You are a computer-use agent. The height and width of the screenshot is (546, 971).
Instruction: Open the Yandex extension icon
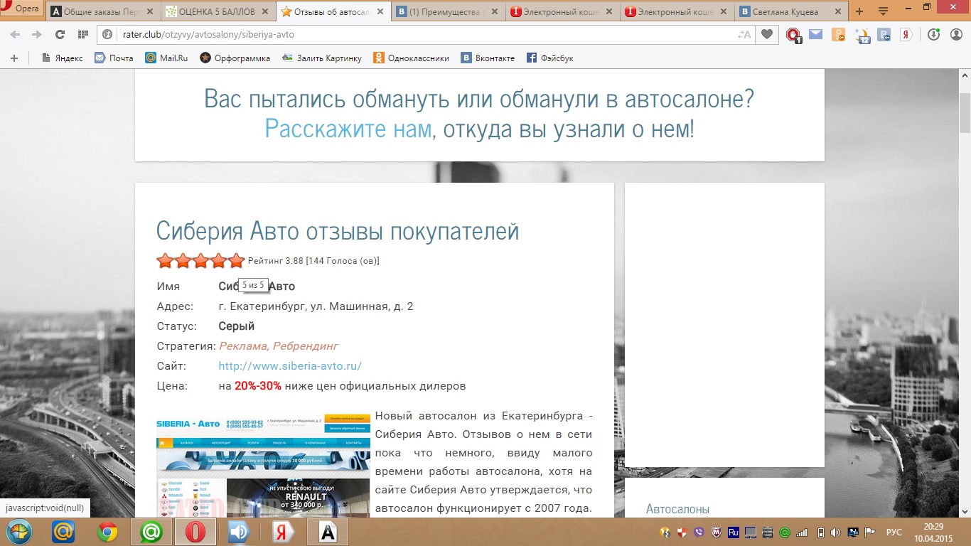point(906,34)
